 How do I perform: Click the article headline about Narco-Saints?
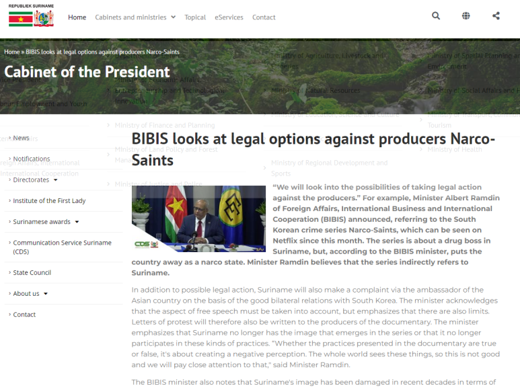click(313, 149)
